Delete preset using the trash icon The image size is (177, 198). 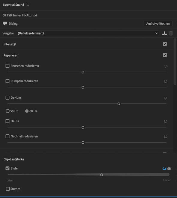point(171,33)
